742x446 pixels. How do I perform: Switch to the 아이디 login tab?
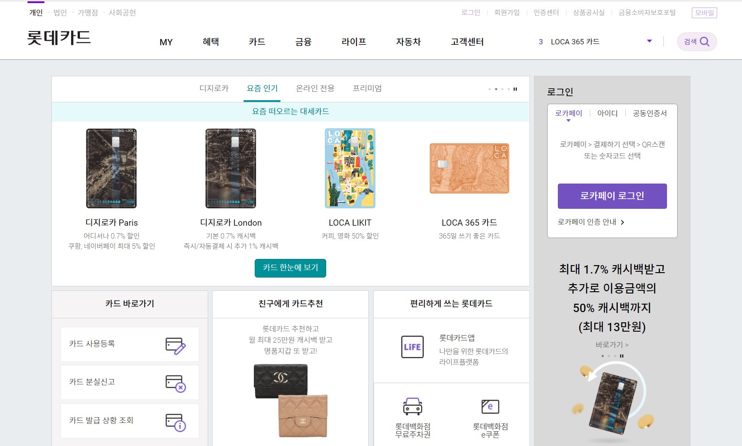608,113
